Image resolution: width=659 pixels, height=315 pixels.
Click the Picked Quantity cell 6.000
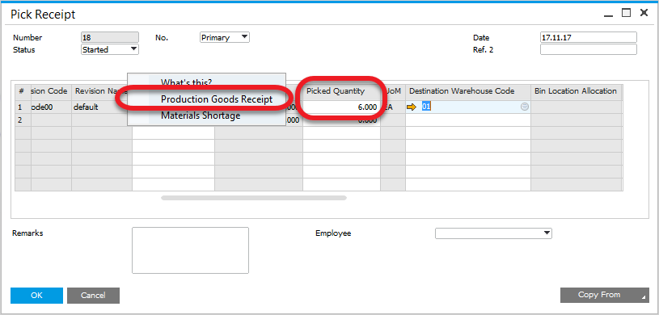point(342,107)
